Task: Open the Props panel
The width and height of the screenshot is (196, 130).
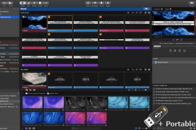Action: [101, 3]
